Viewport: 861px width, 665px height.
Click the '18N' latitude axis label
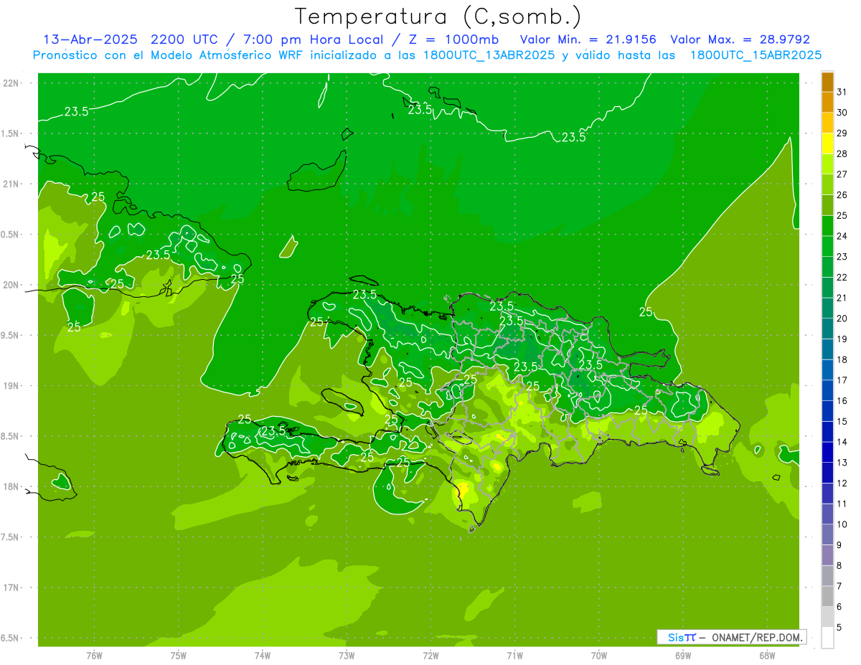click(x=12, y=486)
